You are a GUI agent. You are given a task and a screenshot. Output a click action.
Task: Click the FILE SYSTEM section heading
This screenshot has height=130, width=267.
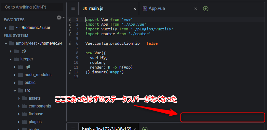coord(16,35)
